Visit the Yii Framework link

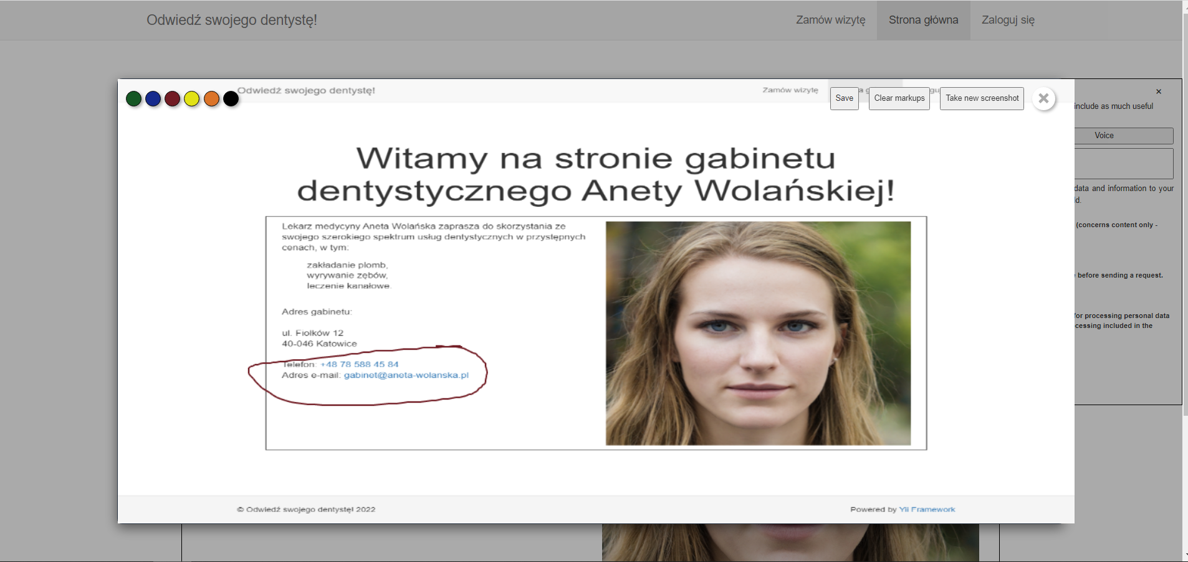[926, 508]
